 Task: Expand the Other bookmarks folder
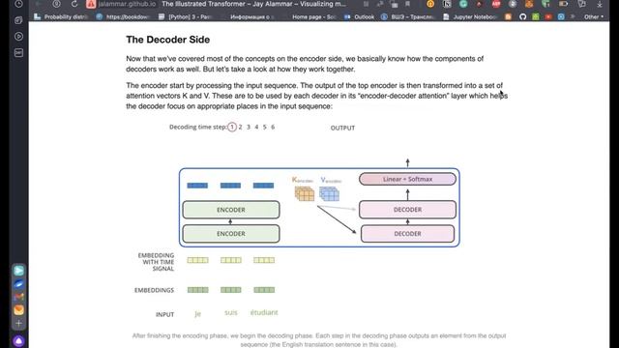(594, 17)
